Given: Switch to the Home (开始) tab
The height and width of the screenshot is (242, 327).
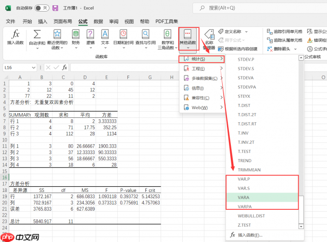Looking at the screenshot, I should 27,21.
